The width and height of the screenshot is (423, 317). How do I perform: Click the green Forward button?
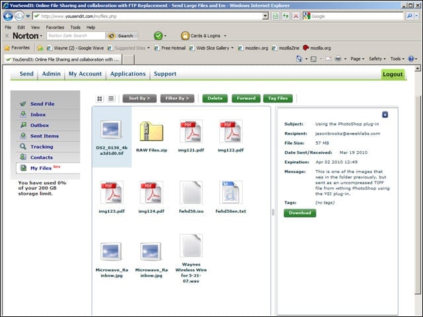(246, 98)
